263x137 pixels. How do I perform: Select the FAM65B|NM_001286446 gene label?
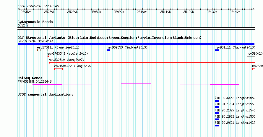tap(35, 82)
